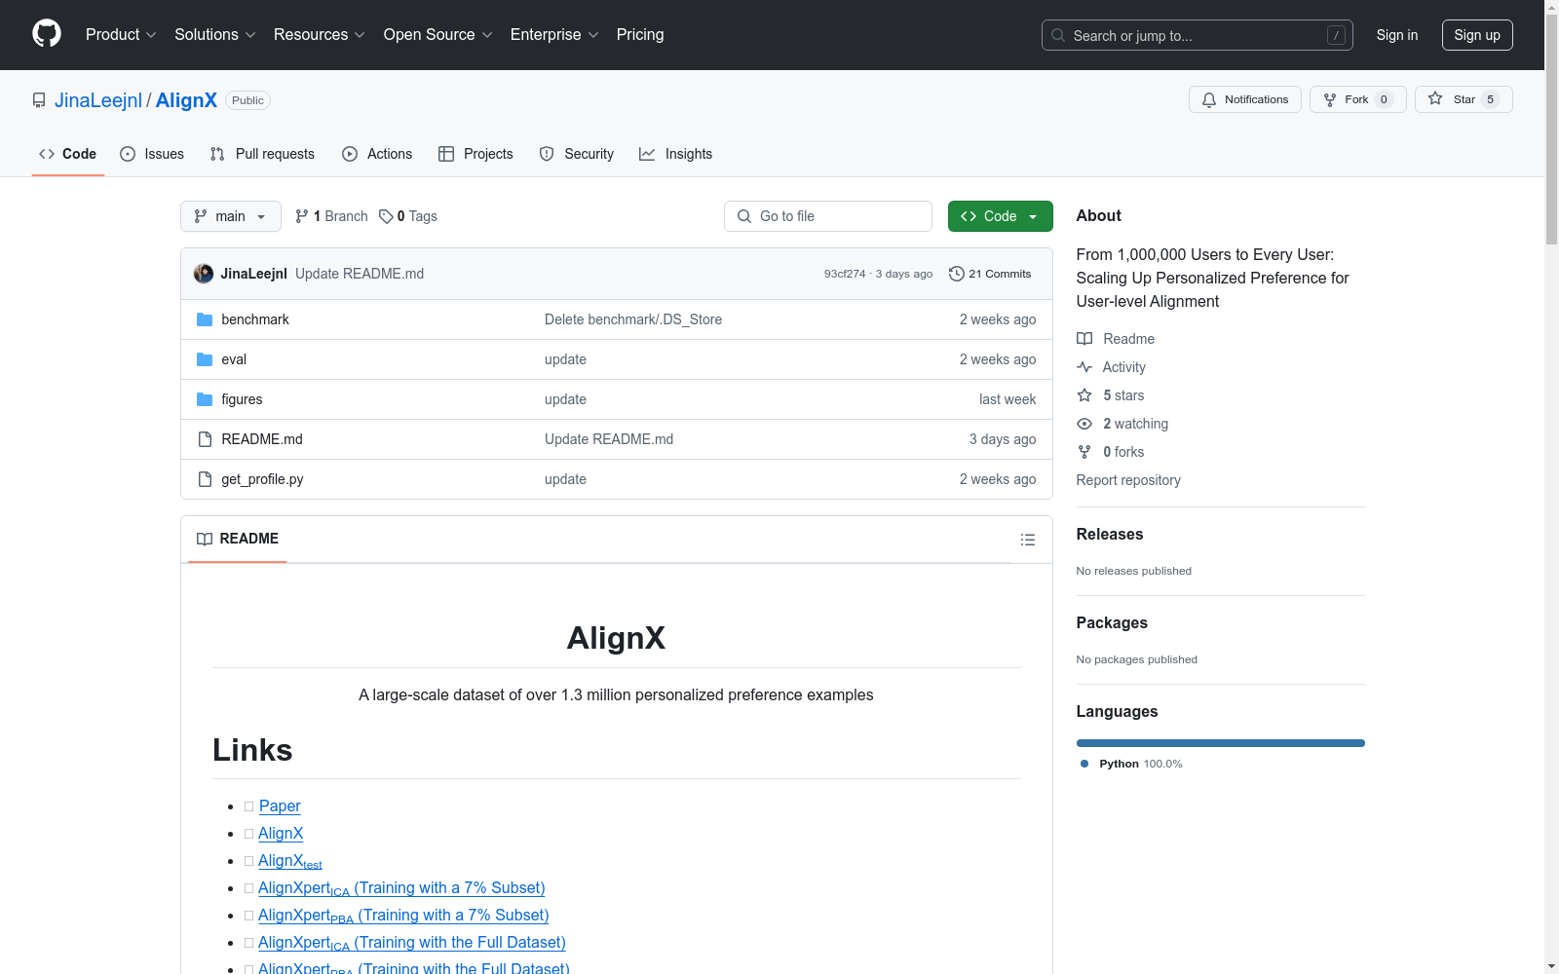The width and height of the screenshot is (1559, 974).
Task: Expand the Product menu
Action: tap(121, 35)
